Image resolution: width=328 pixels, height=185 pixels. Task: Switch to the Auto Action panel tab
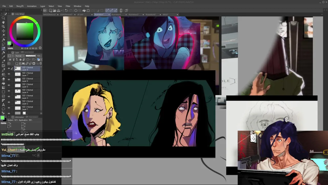(28, 52)
